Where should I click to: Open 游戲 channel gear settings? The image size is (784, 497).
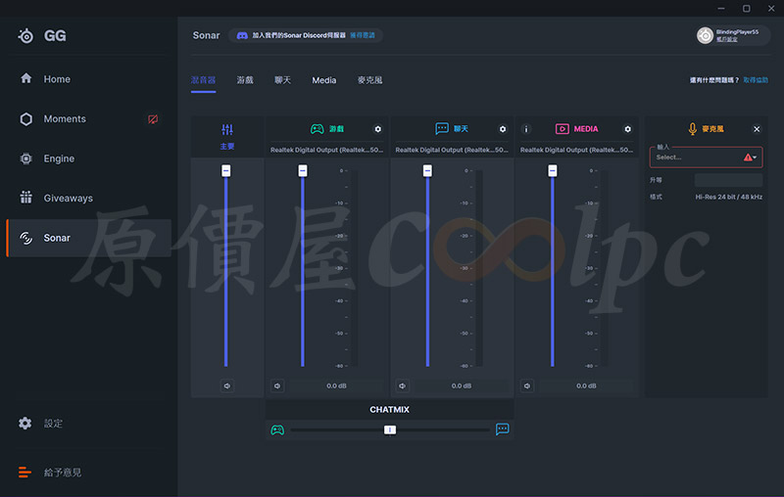(x=378, y=129)
